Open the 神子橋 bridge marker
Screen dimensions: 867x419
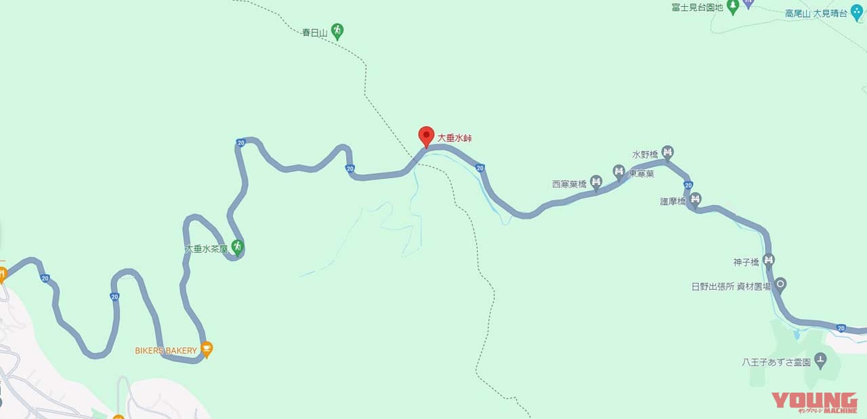(769, 260)
